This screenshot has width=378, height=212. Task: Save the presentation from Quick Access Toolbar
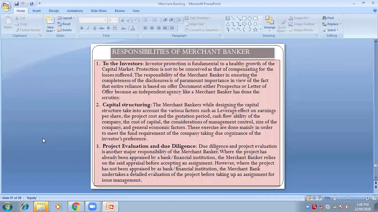pos(17,4)
